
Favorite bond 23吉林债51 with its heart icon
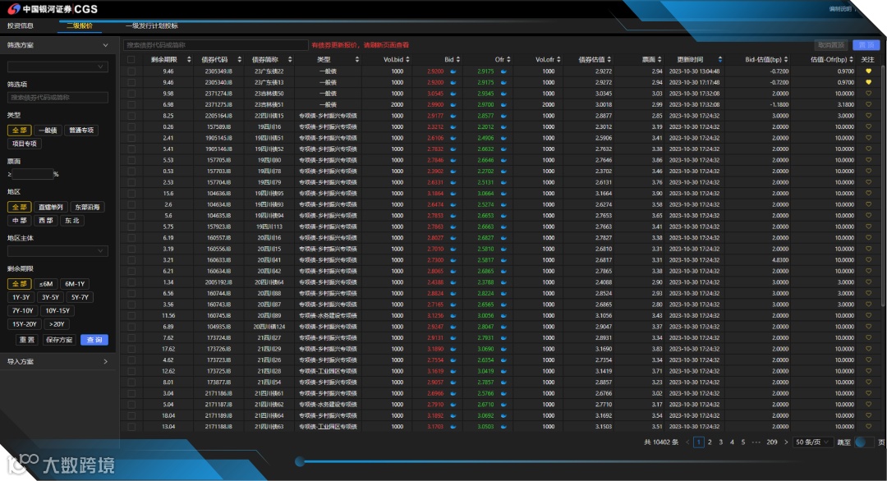tap(868, 104)
